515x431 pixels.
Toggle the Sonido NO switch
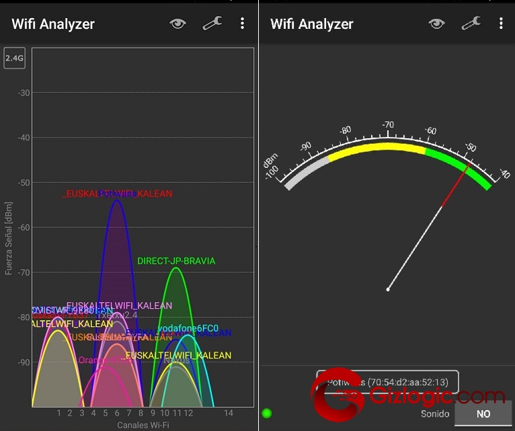483,414
